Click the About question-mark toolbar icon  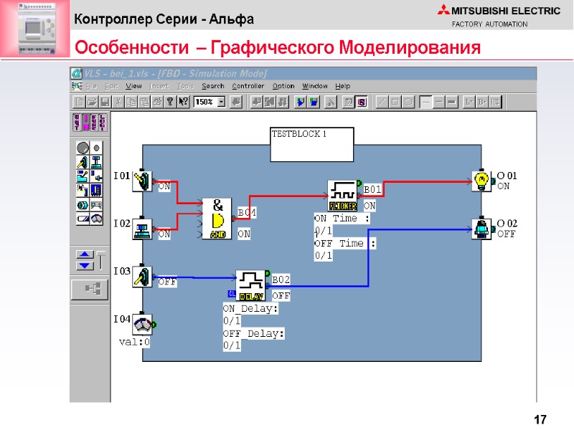pos(170,102)
